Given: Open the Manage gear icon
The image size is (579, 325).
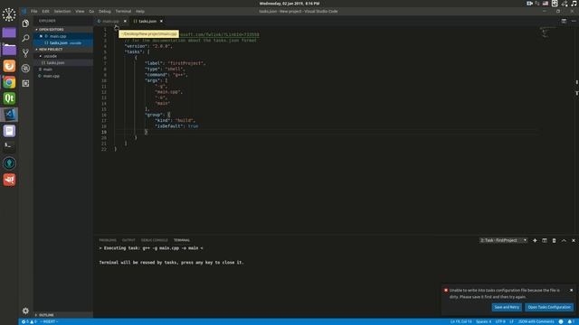Looking at the screenshot, I should (25, 311).
